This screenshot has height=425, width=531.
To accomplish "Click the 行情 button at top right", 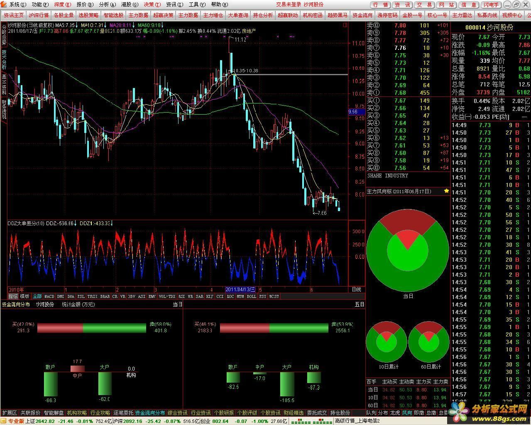I will 381,5.
